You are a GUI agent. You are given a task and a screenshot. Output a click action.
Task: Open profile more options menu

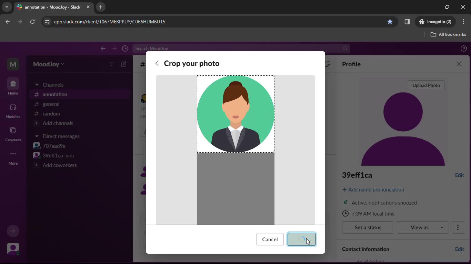[458, 227]
